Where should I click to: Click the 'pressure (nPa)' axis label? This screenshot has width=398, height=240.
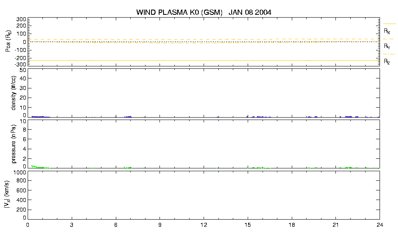point(13,144)
